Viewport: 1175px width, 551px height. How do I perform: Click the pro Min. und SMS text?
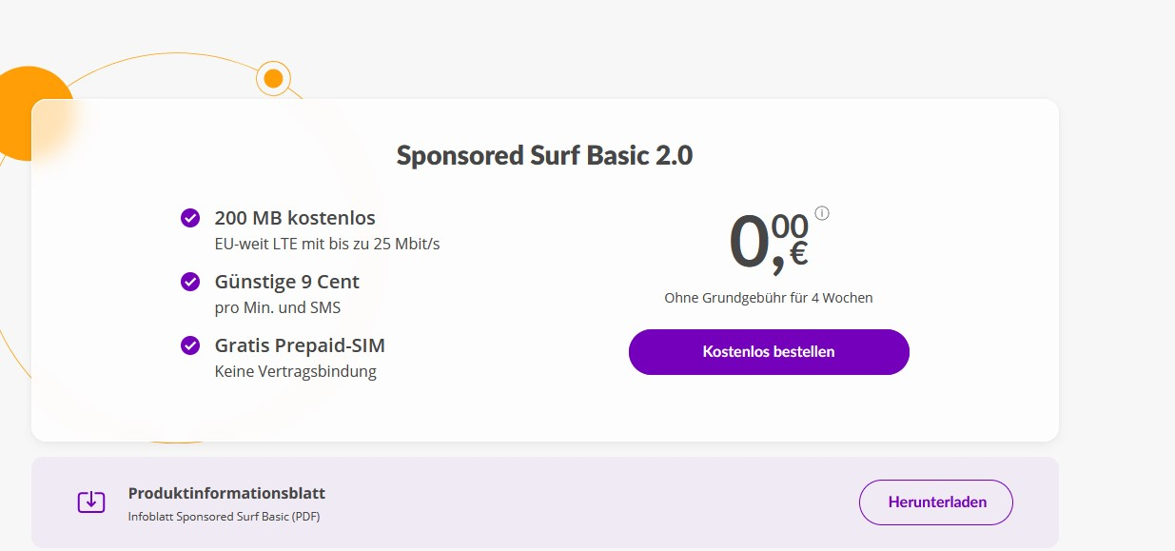point(278,307)
